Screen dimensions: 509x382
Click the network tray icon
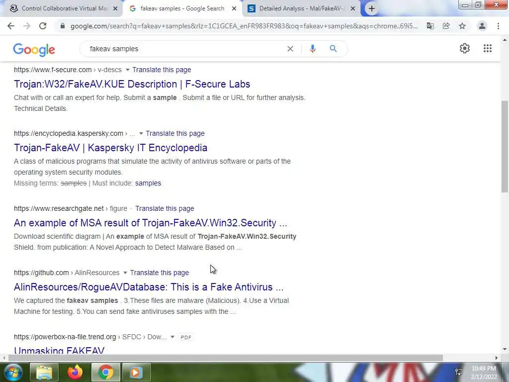click(x=459, y=372)
